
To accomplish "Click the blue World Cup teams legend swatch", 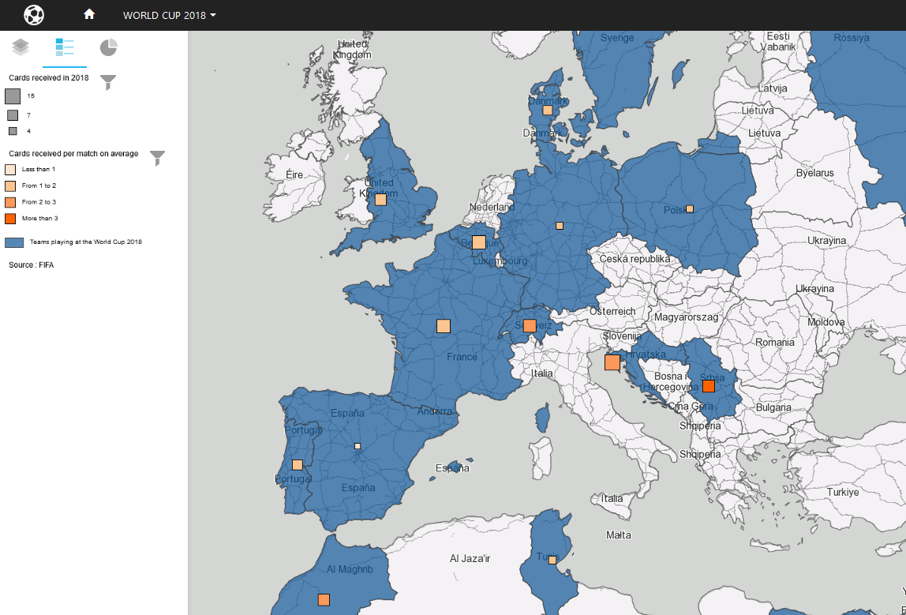I will (x=13, y=242).
